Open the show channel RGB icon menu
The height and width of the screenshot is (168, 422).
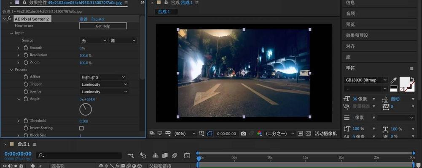pyautogui.click(x=259, y=134)
